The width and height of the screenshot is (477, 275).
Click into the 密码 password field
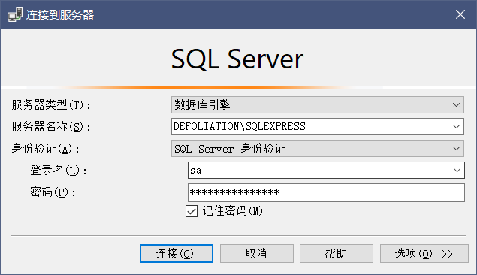pyautogui.click(x=326, y=192)
